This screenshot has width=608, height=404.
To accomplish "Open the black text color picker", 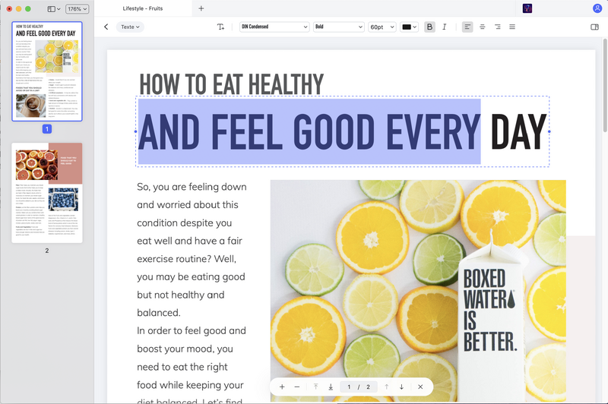I will 409,27.
